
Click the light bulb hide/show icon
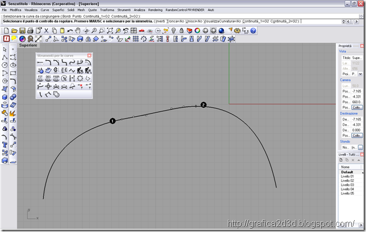(174, 31)
